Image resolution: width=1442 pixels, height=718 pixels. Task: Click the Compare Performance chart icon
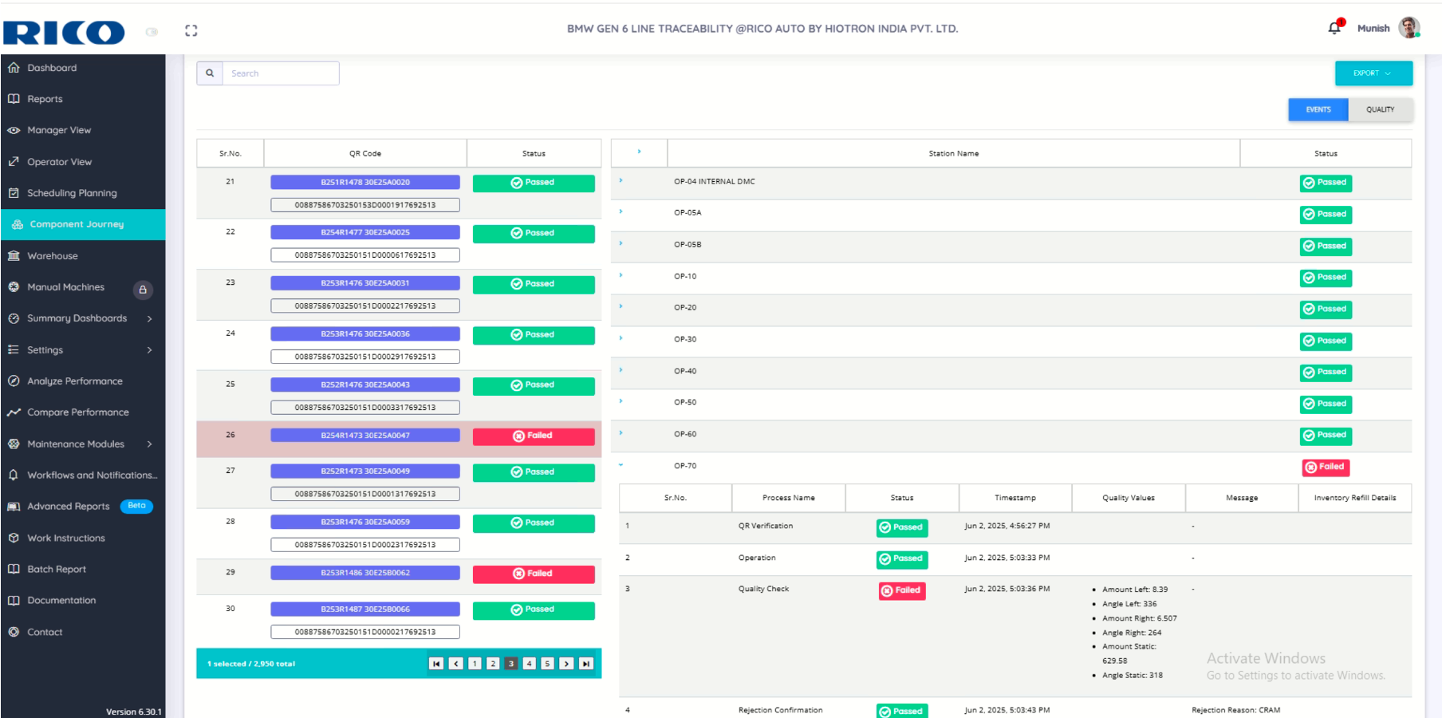click(x=14, y=412)
